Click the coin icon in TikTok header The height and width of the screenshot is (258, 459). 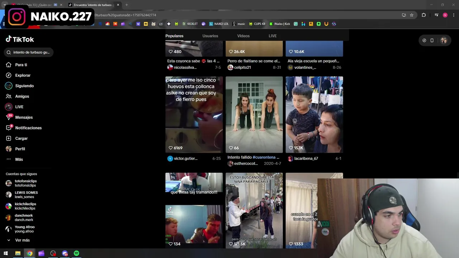424,40
